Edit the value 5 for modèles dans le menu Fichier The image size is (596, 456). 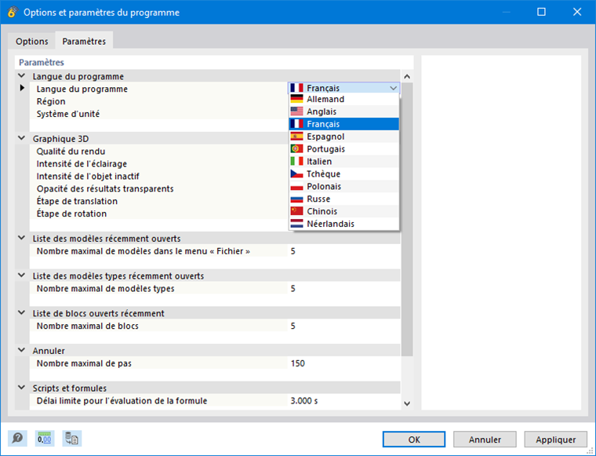click(x=344, y=251)
